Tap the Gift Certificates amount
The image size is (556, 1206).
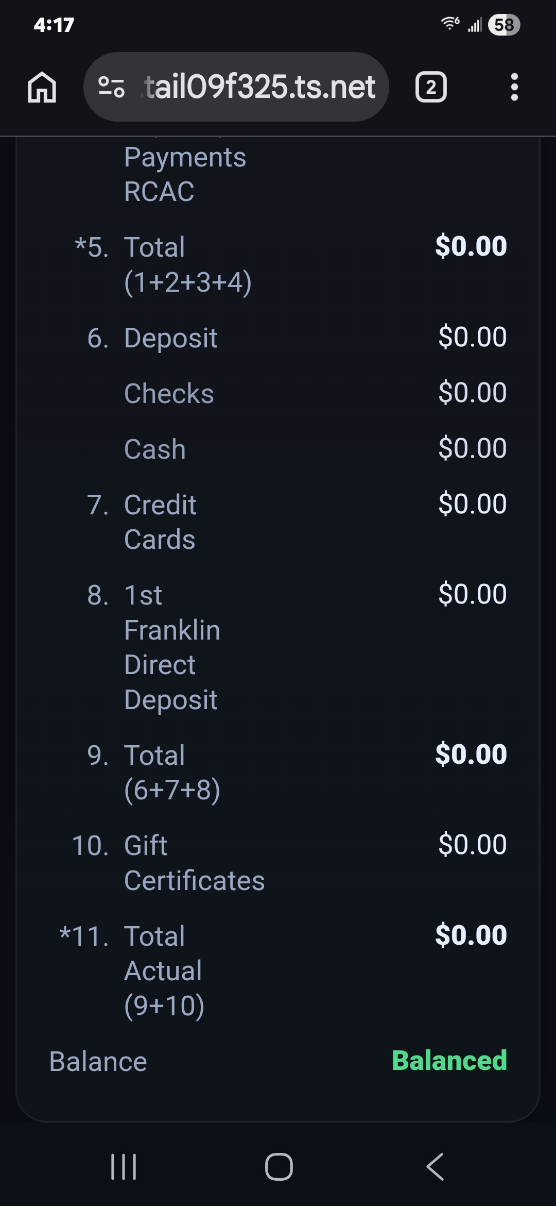coord(472,845)
